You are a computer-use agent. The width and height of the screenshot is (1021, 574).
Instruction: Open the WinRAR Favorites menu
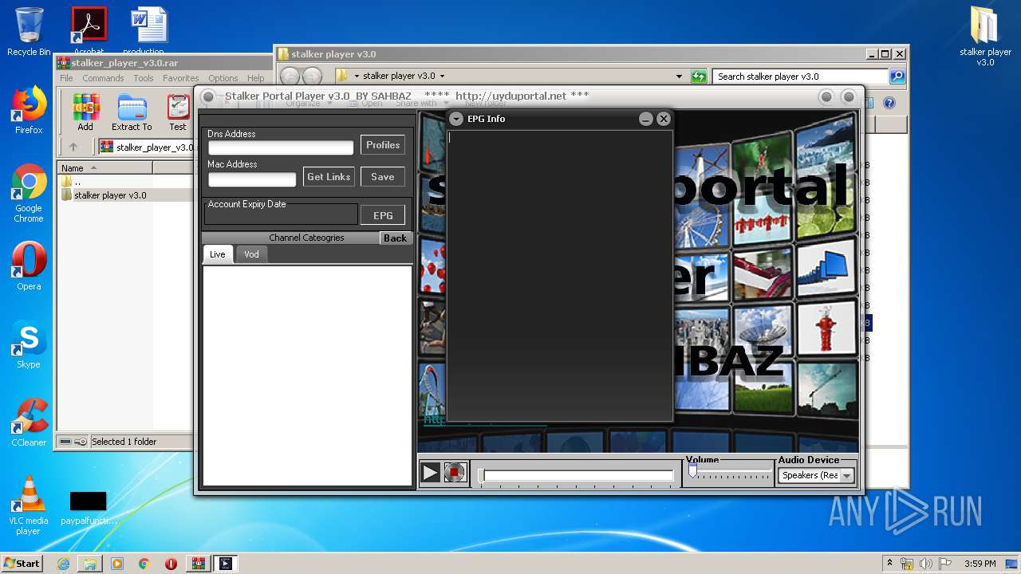[181, 78]
